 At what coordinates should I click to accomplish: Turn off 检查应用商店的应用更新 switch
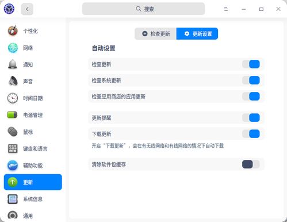click(251, 96)
